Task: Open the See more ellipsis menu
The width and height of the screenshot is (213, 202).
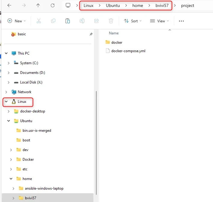Action: pyautogui.click(x=181, y=21)
